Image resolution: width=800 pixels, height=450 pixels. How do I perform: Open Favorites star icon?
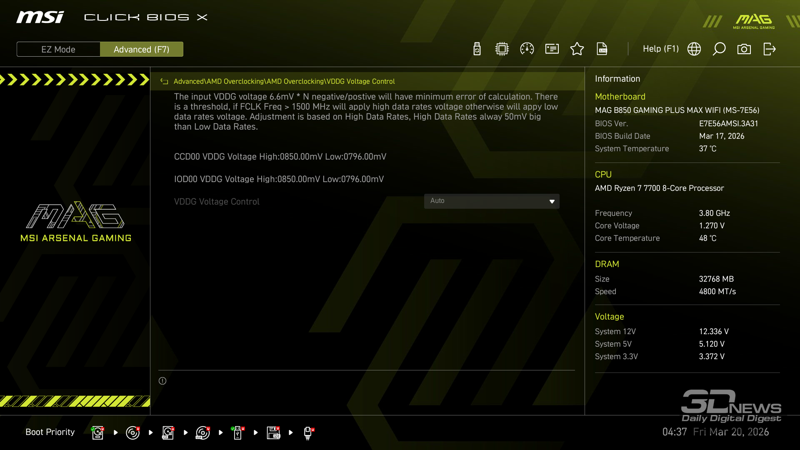point(577,49)
